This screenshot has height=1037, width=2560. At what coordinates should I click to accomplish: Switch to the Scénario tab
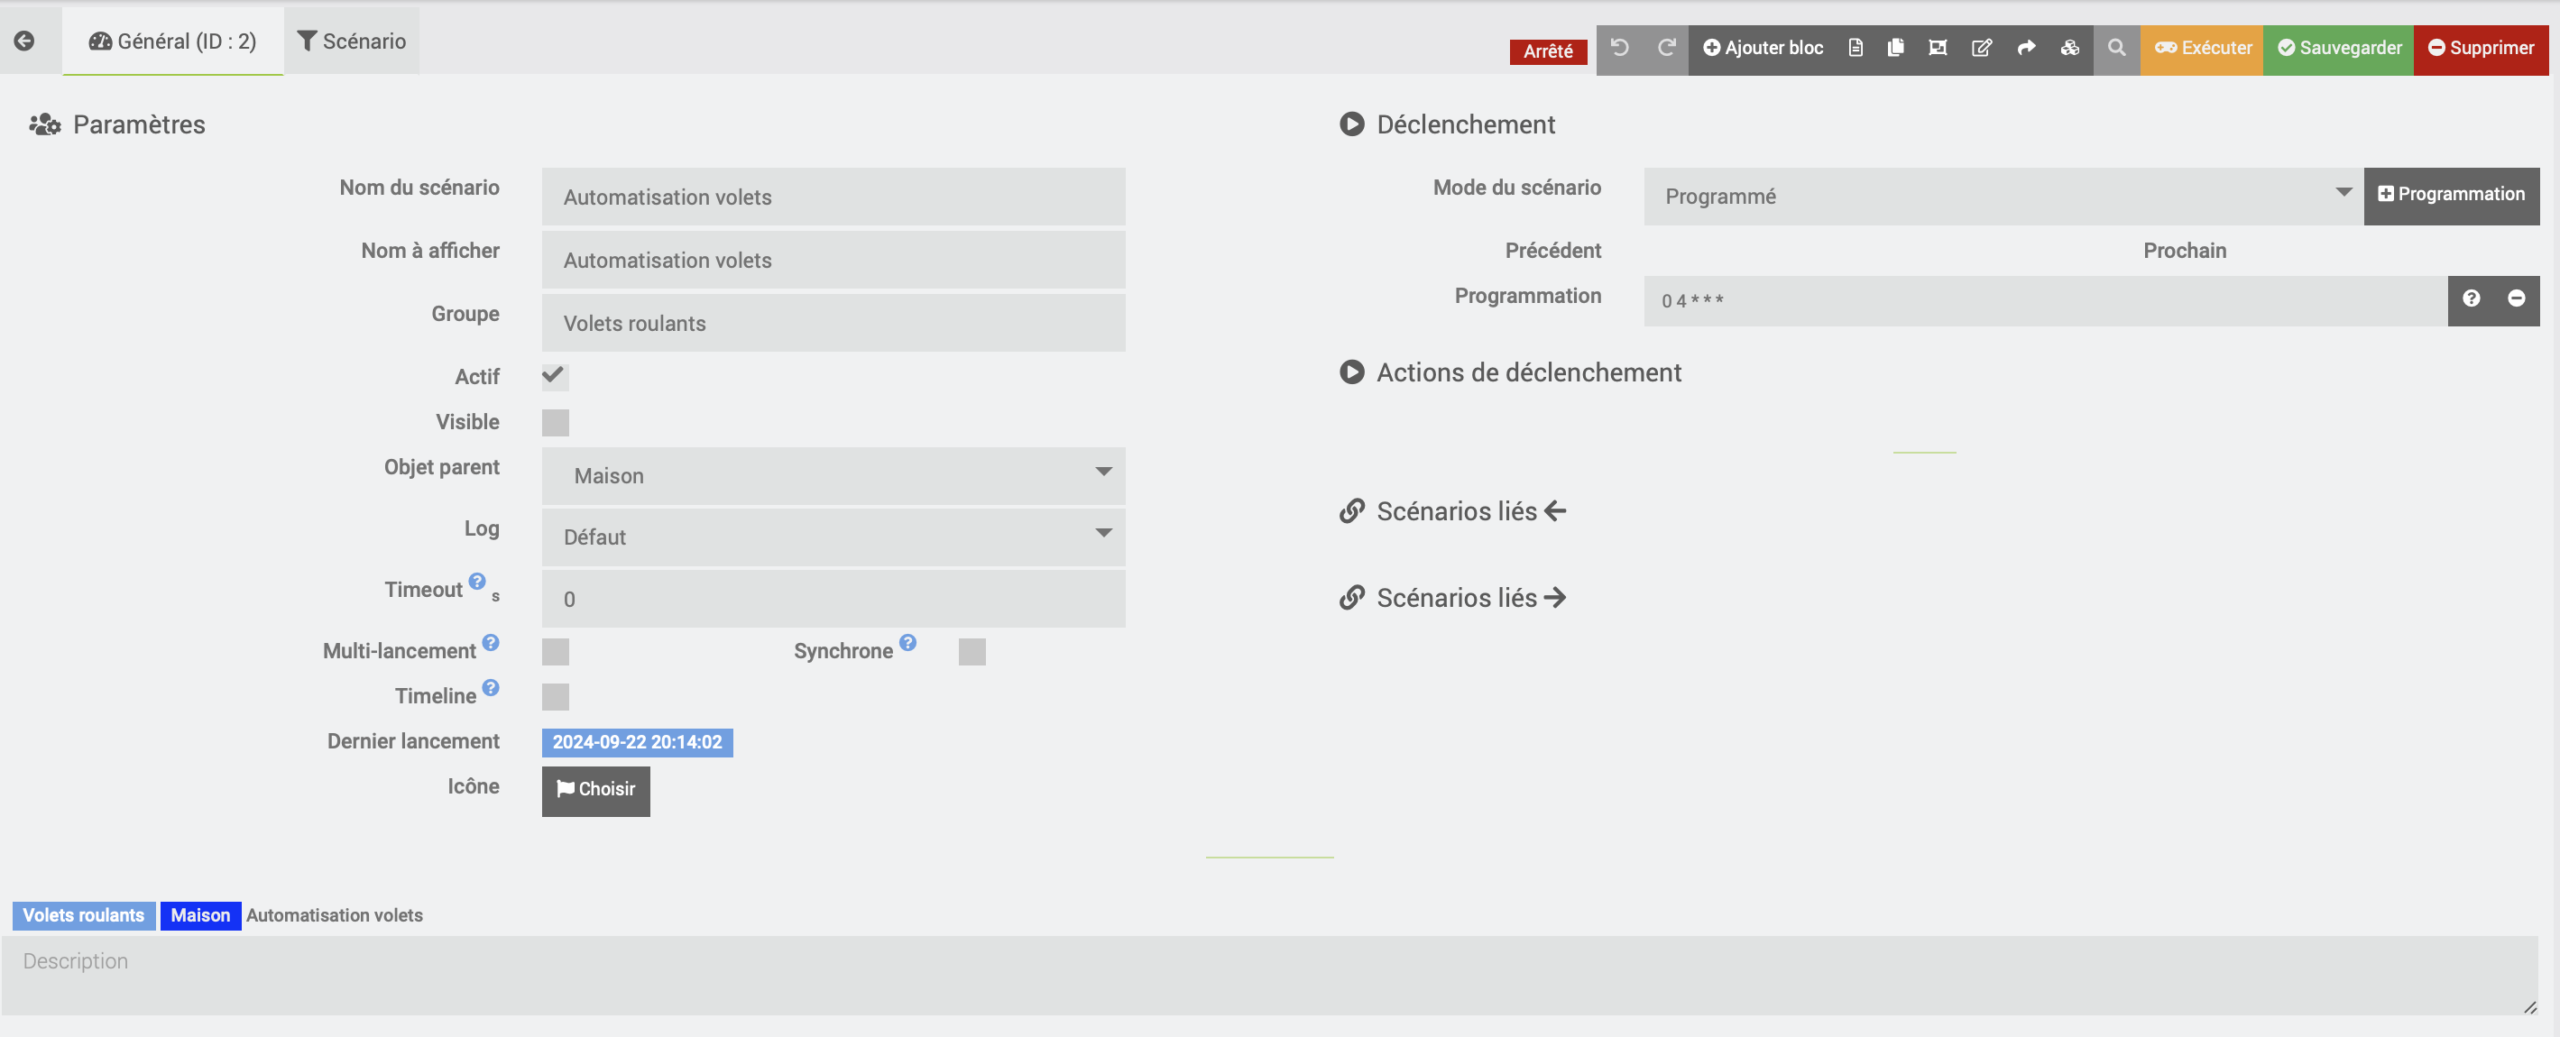[352, 41]
